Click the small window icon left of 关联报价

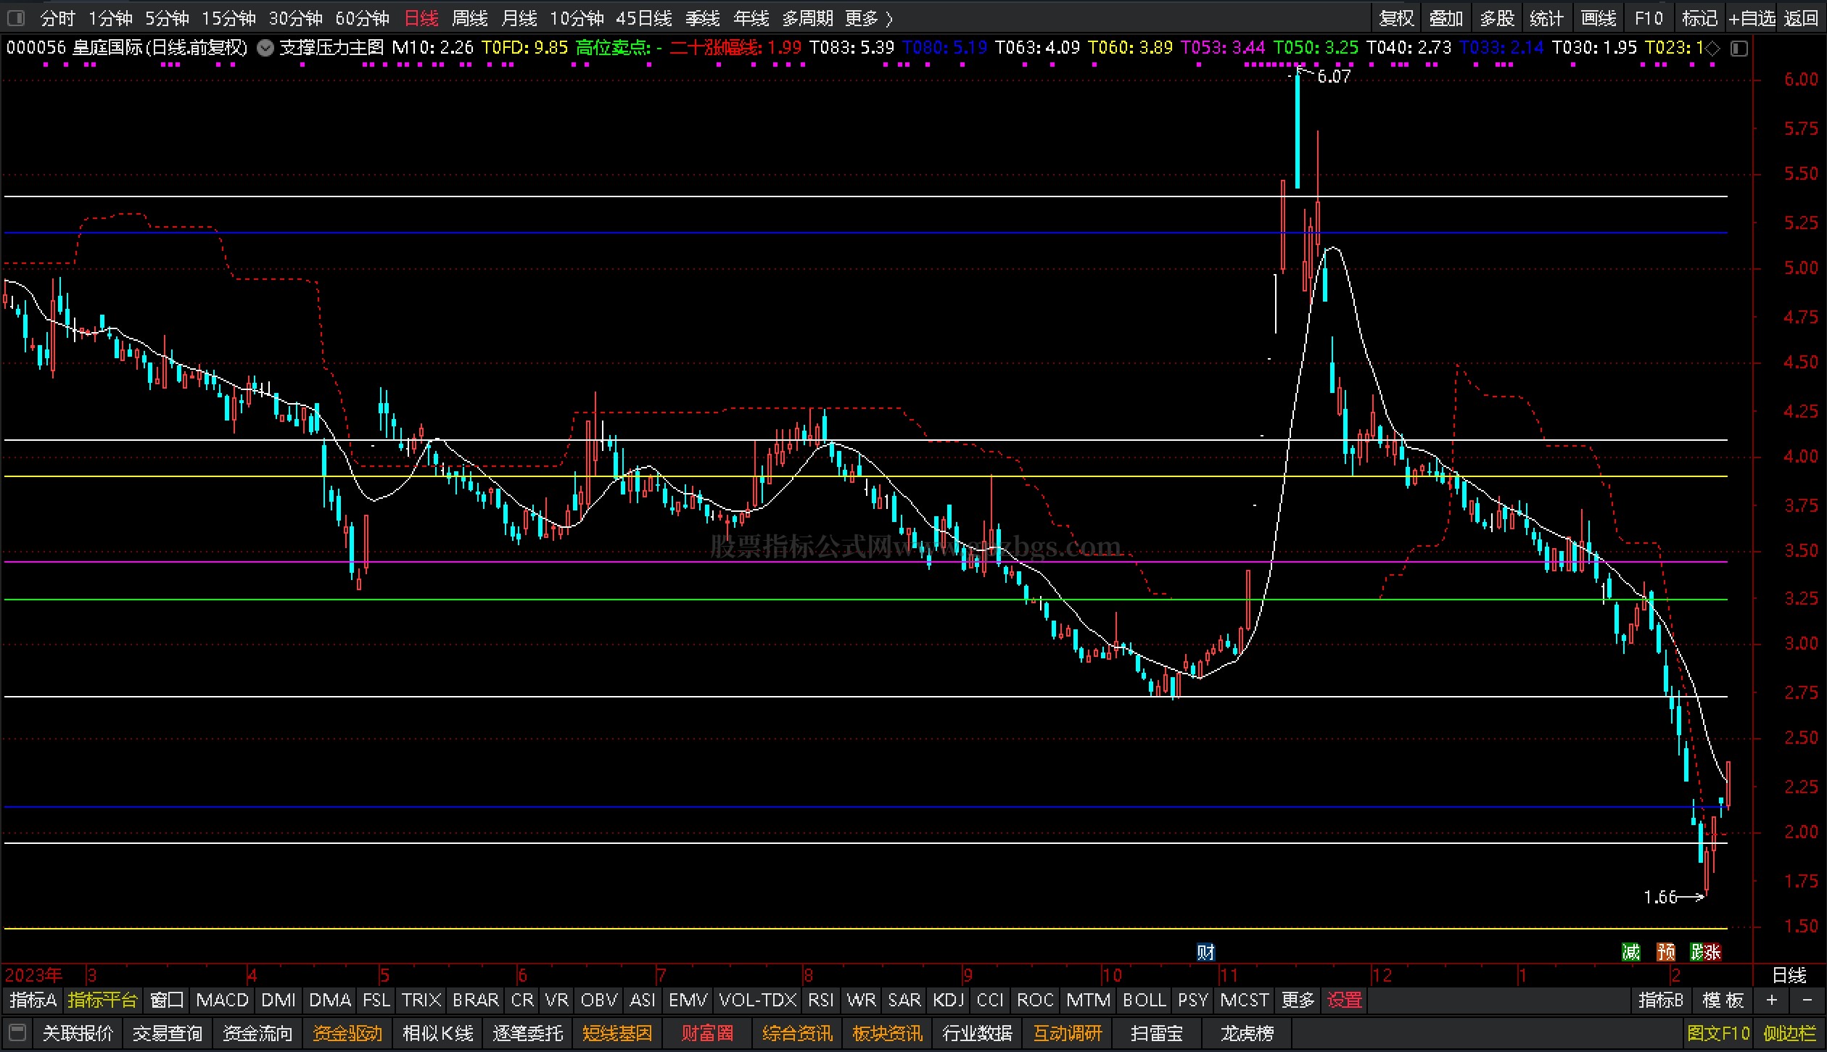[x=18, y=1032]
